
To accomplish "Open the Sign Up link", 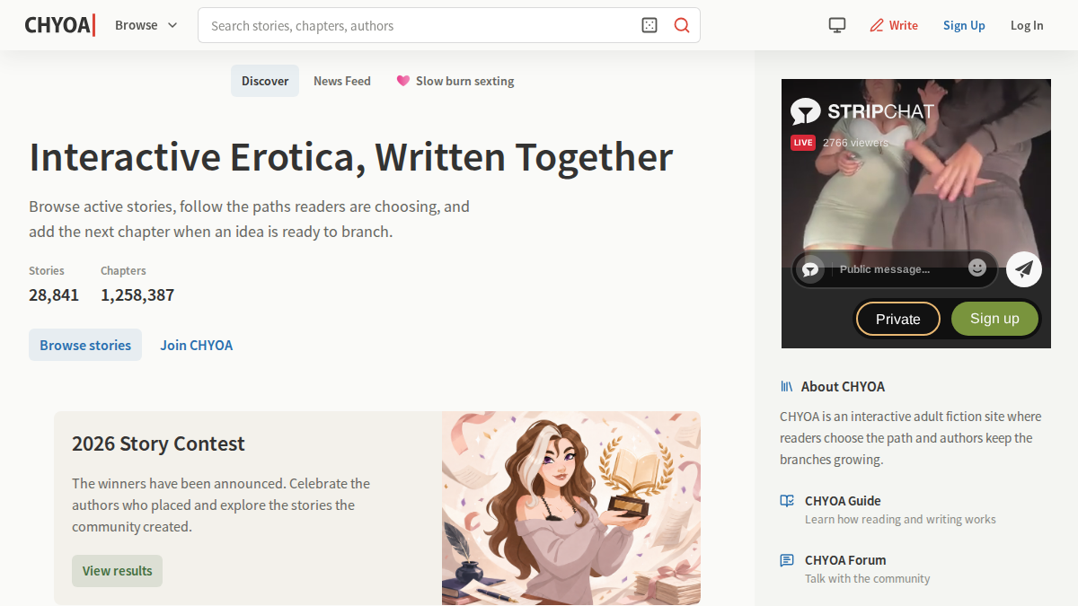I will tap(964, 25).
